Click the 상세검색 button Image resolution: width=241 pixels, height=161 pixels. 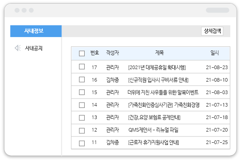[x=212, y=31]
